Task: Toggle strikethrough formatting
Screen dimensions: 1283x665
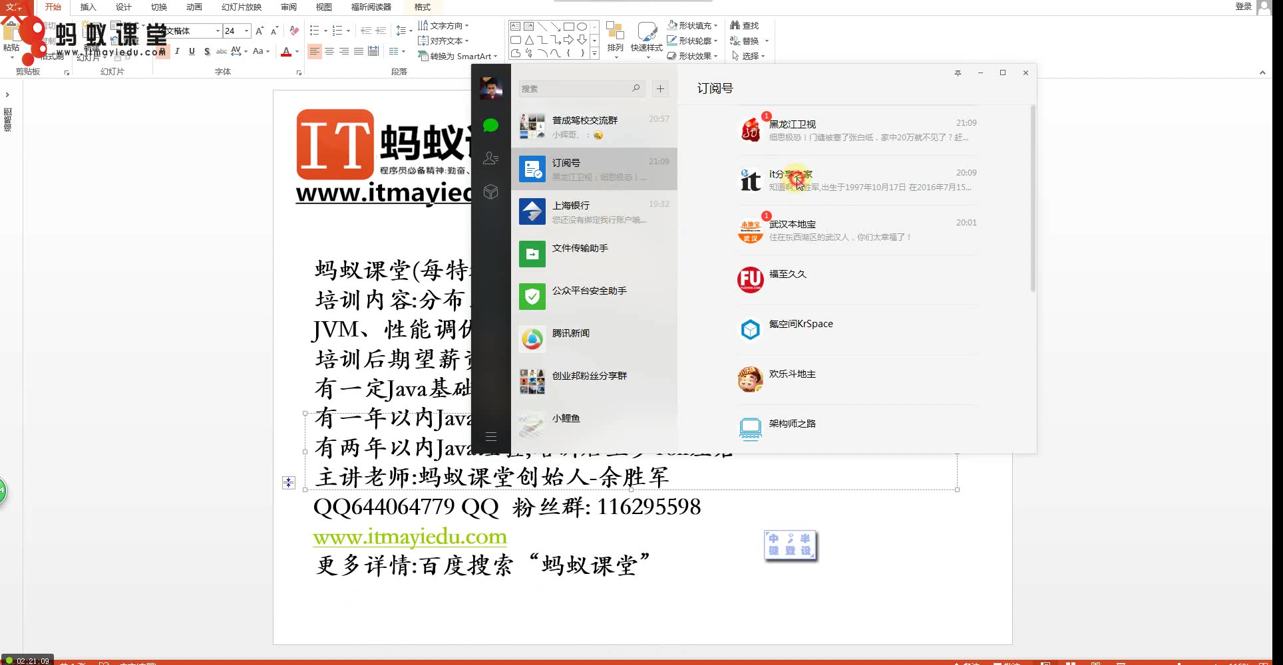Action: [x=222, y=51]
